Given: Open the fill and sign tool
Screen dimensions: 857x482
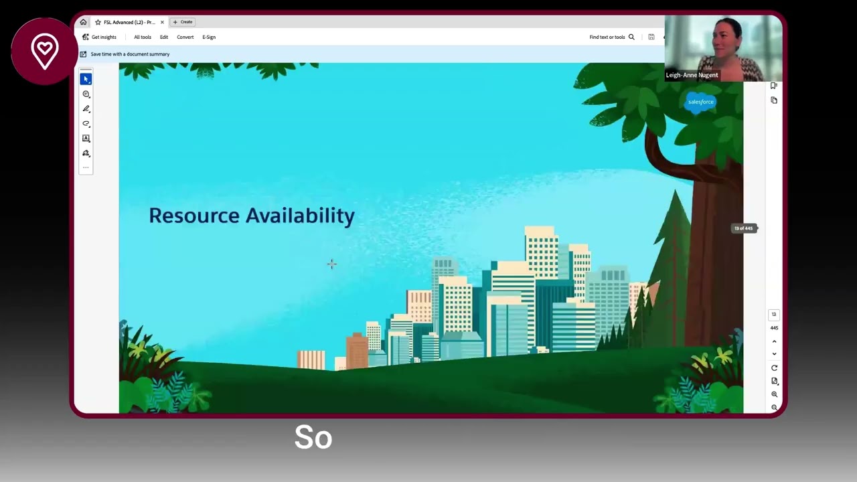Looking at the screenshot, I should point(86,153).
